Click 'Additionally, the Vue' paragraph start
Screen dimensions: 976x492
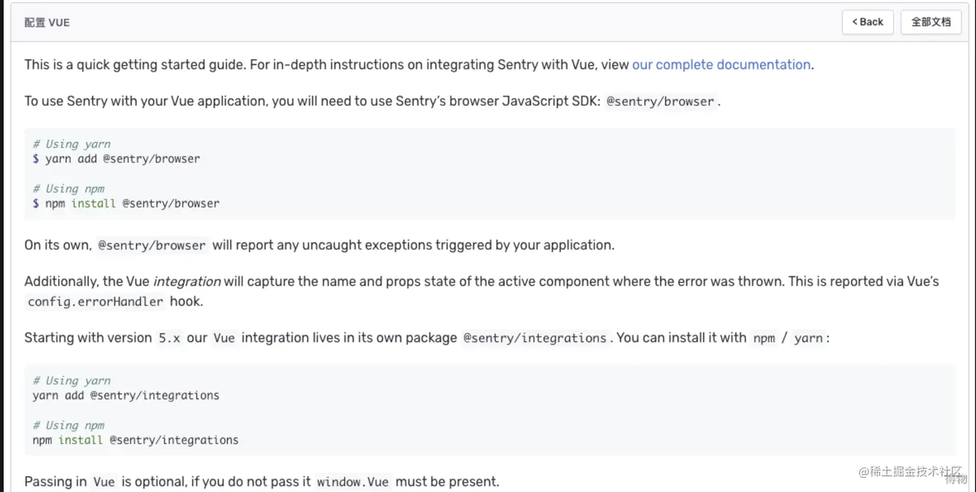87,282
